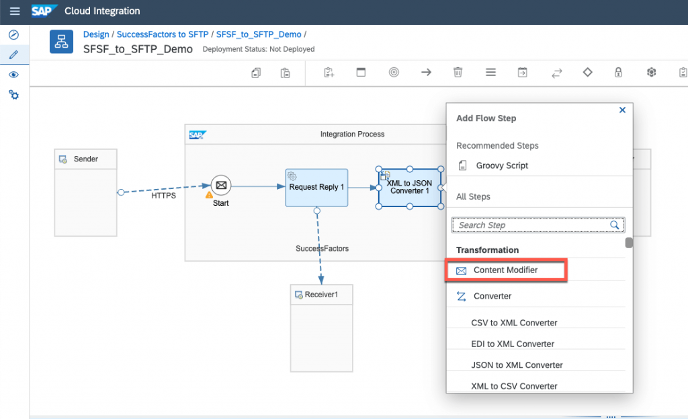Click SFSF_to_SFTP_Demo breadcrumb link
688x419 pixels.
pos(259,34)
